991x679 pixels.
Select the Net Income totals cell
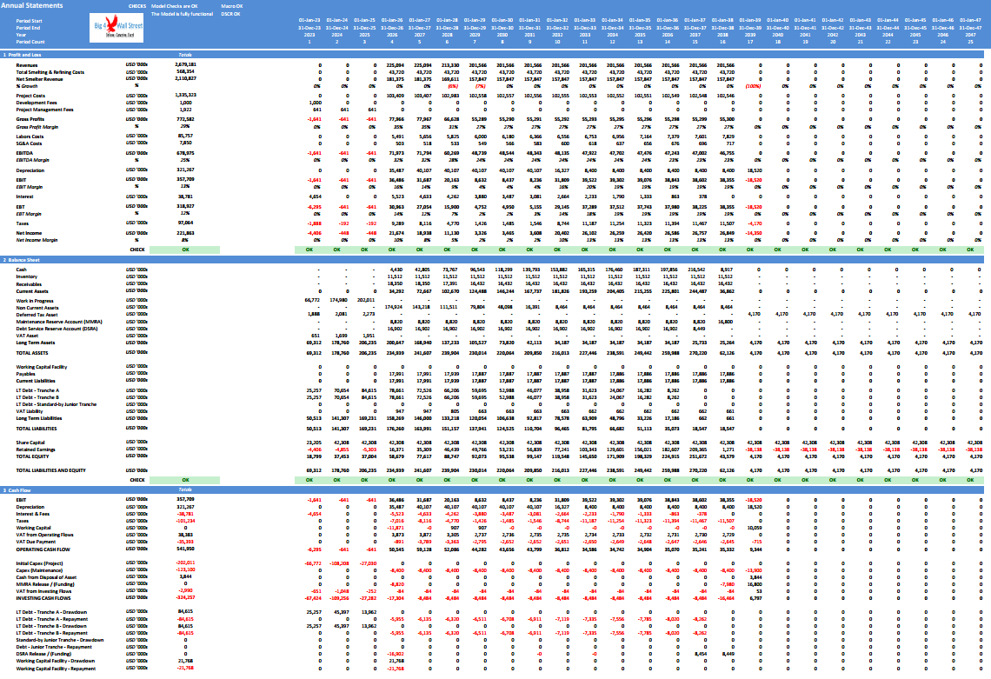coord(185,233)
